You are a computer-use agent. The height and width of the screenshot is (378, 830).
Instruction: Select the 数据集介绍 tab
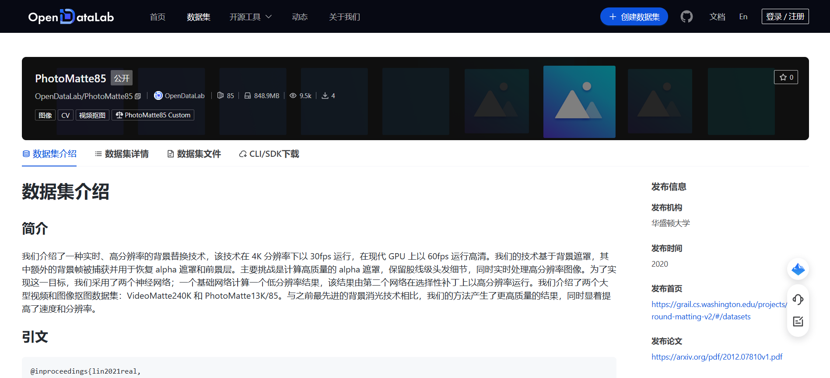tap(49, 154)
